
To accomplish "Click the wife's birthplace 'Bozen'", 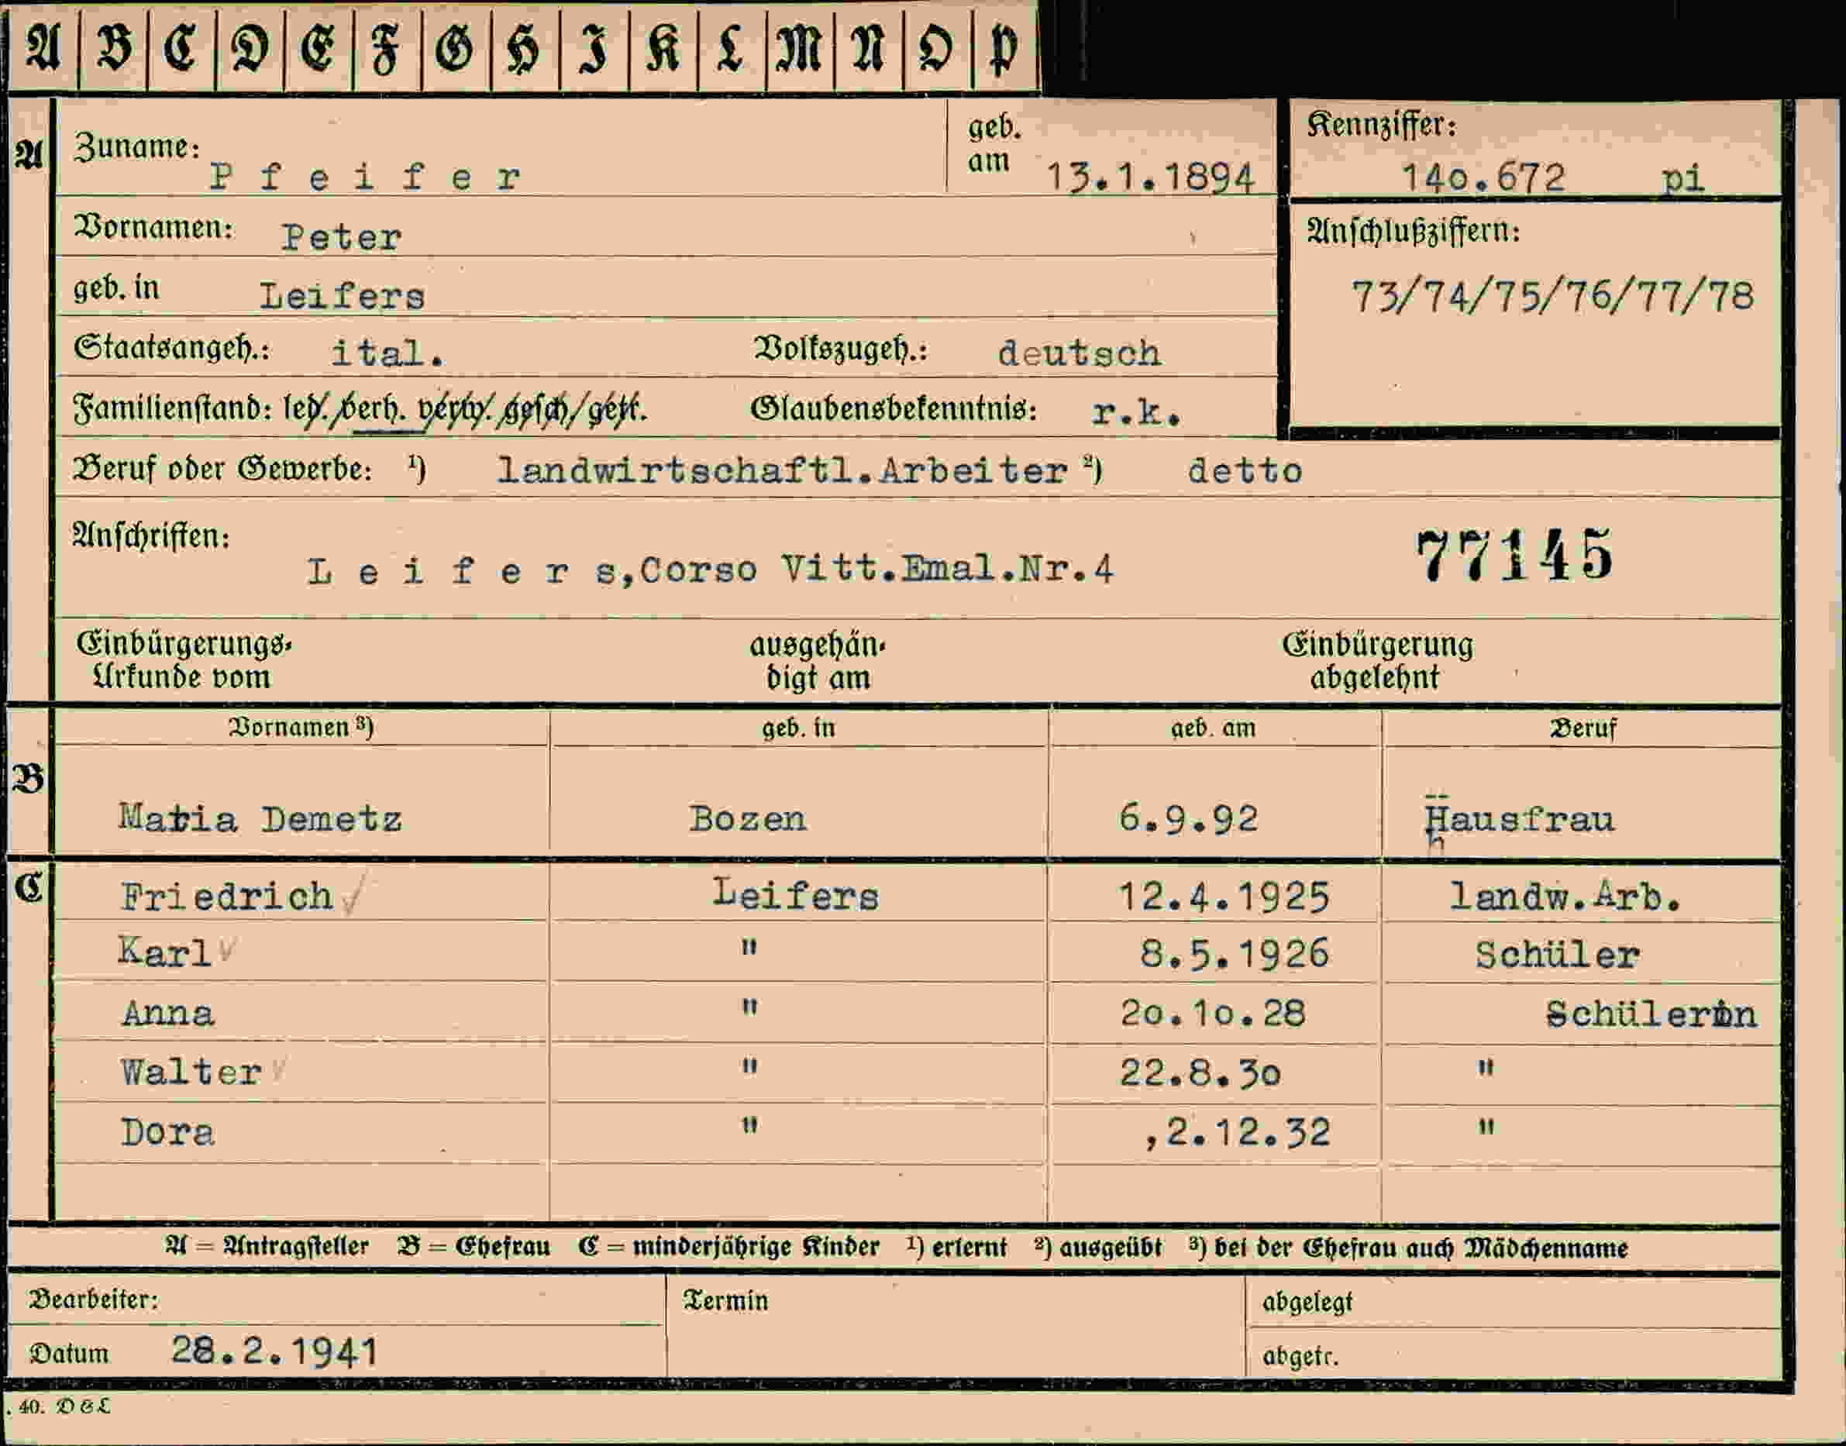I will pos(747,818).
